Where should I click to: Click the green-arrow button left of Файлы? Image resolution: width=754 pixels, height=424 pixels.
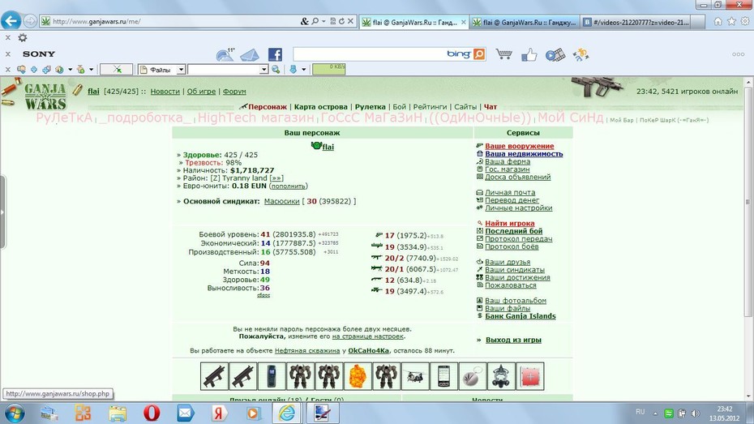pos(117,70)
